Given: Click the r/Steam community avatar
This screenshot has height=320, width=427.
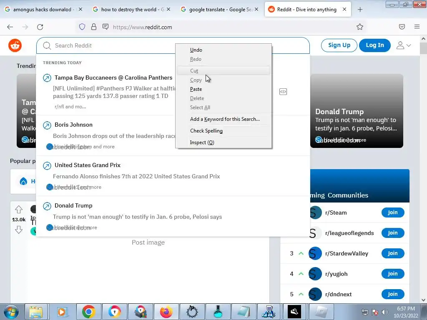Looking at the screenshot, I should tap(316, 212).
